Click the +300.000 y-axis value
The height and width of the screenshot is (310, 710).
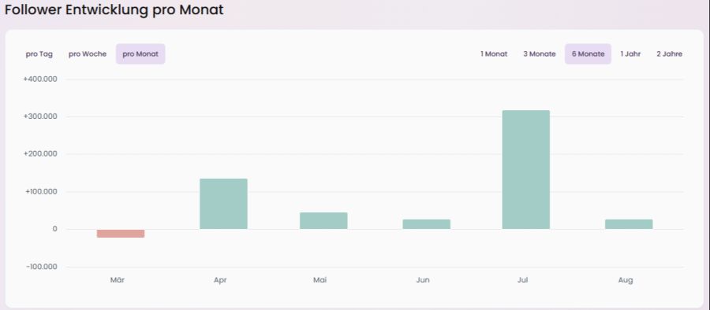[x=40, y=116]
